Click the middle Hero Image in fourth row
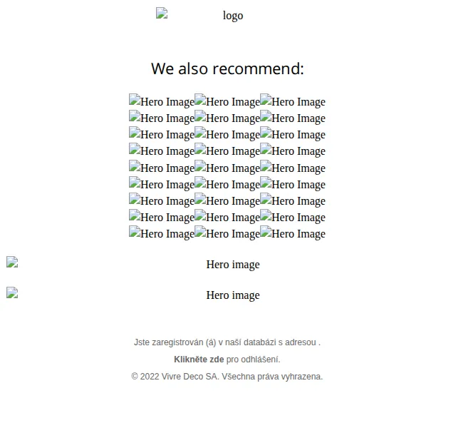This screenshot has width=456, height=428. click(227, 151)
